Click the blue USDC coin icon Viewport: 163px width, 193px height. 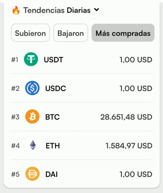pos(32,88)
